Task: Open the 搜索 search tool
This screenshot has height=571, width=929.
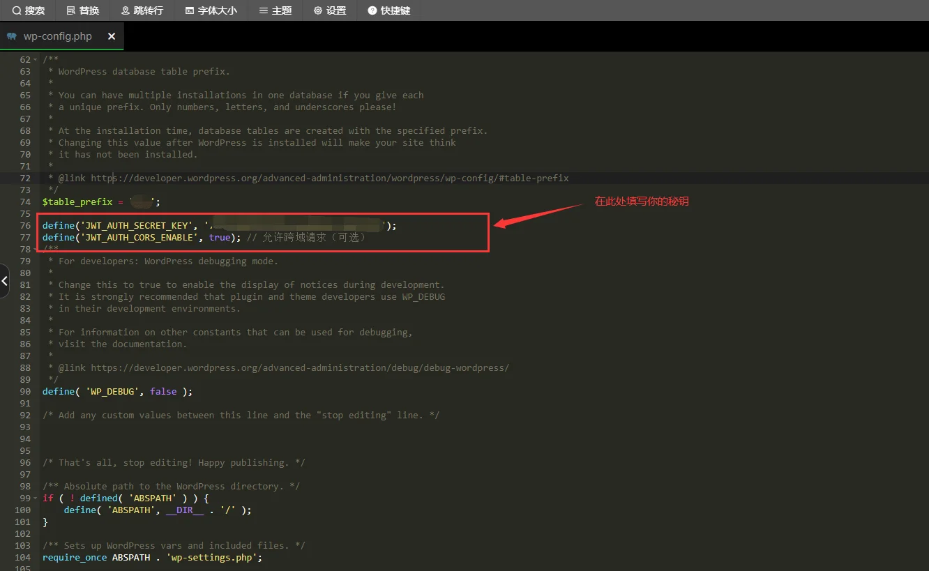Action: click(29, 10)
